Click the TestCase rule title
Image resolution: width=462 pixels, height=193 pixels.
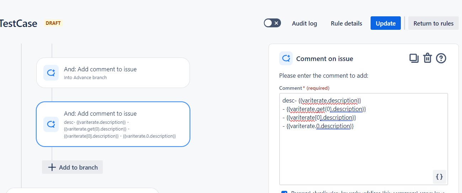[18, 23]
